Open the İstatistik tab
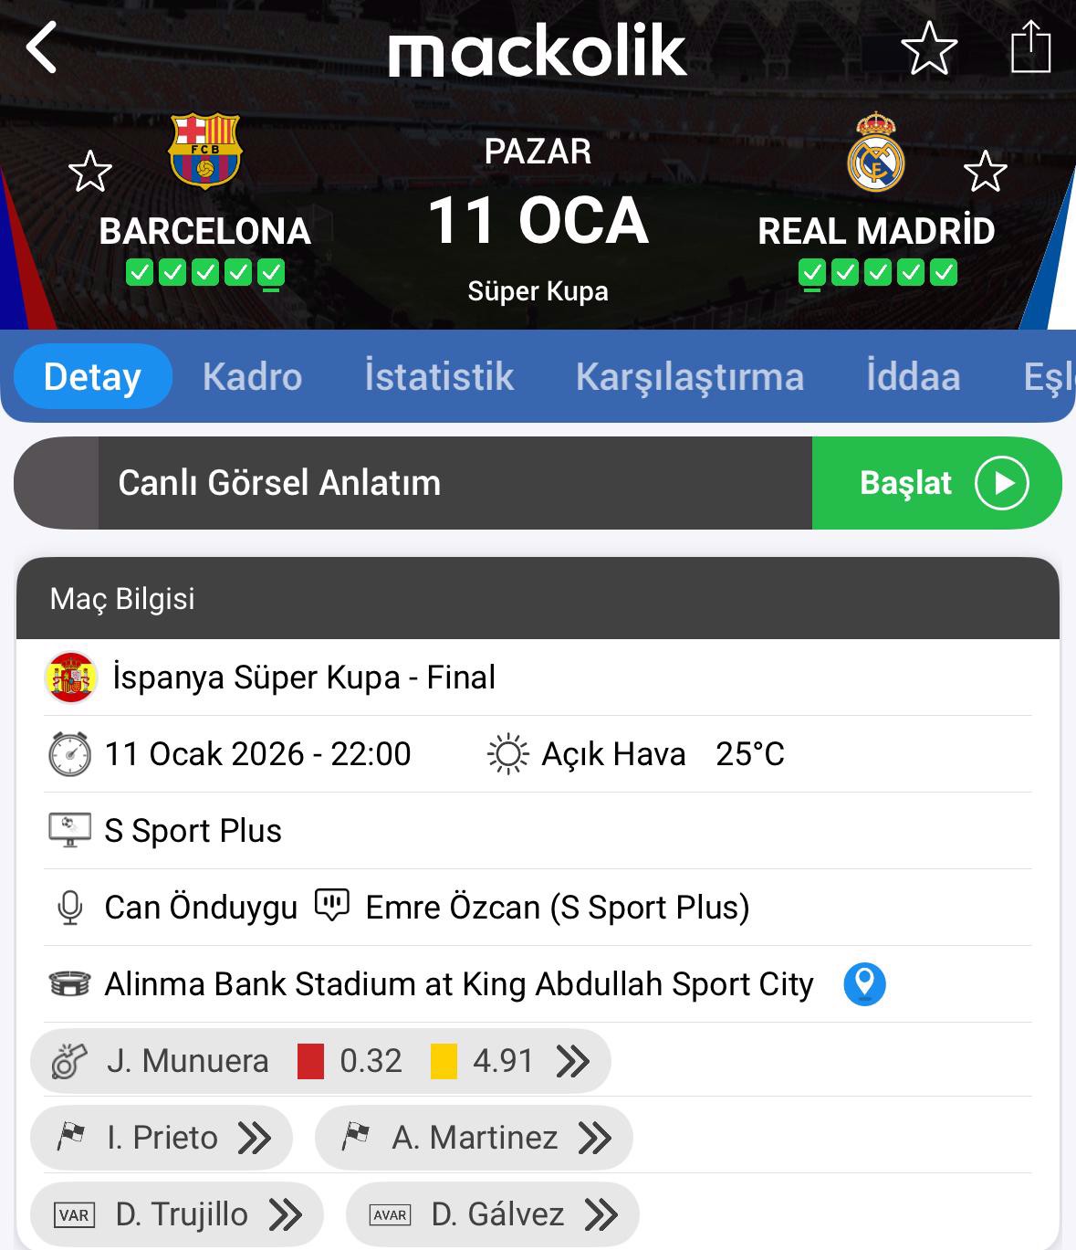This screenshot has width=1076, height=1250. tap(439, 377)
